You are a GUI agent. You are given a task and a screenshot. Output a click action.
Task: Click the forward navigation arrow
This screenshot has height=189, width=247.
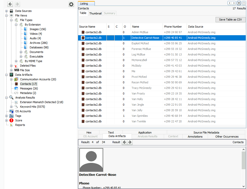tap(17, 4)
